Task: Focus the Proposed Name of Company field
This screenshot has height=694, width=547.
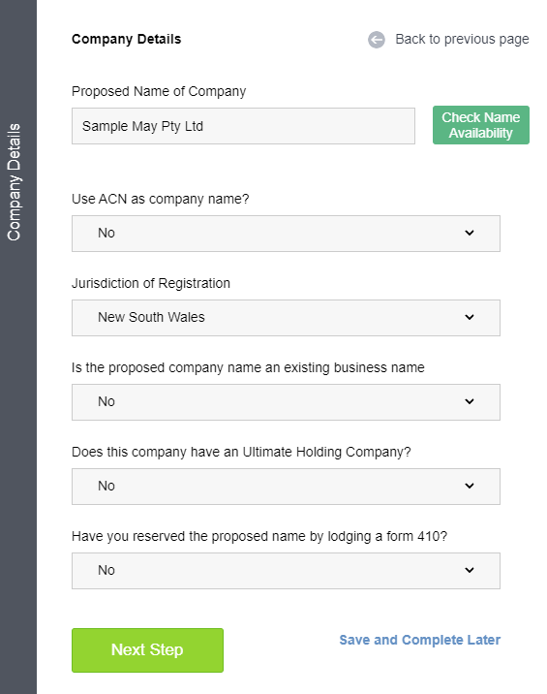Action: point(243,126)
